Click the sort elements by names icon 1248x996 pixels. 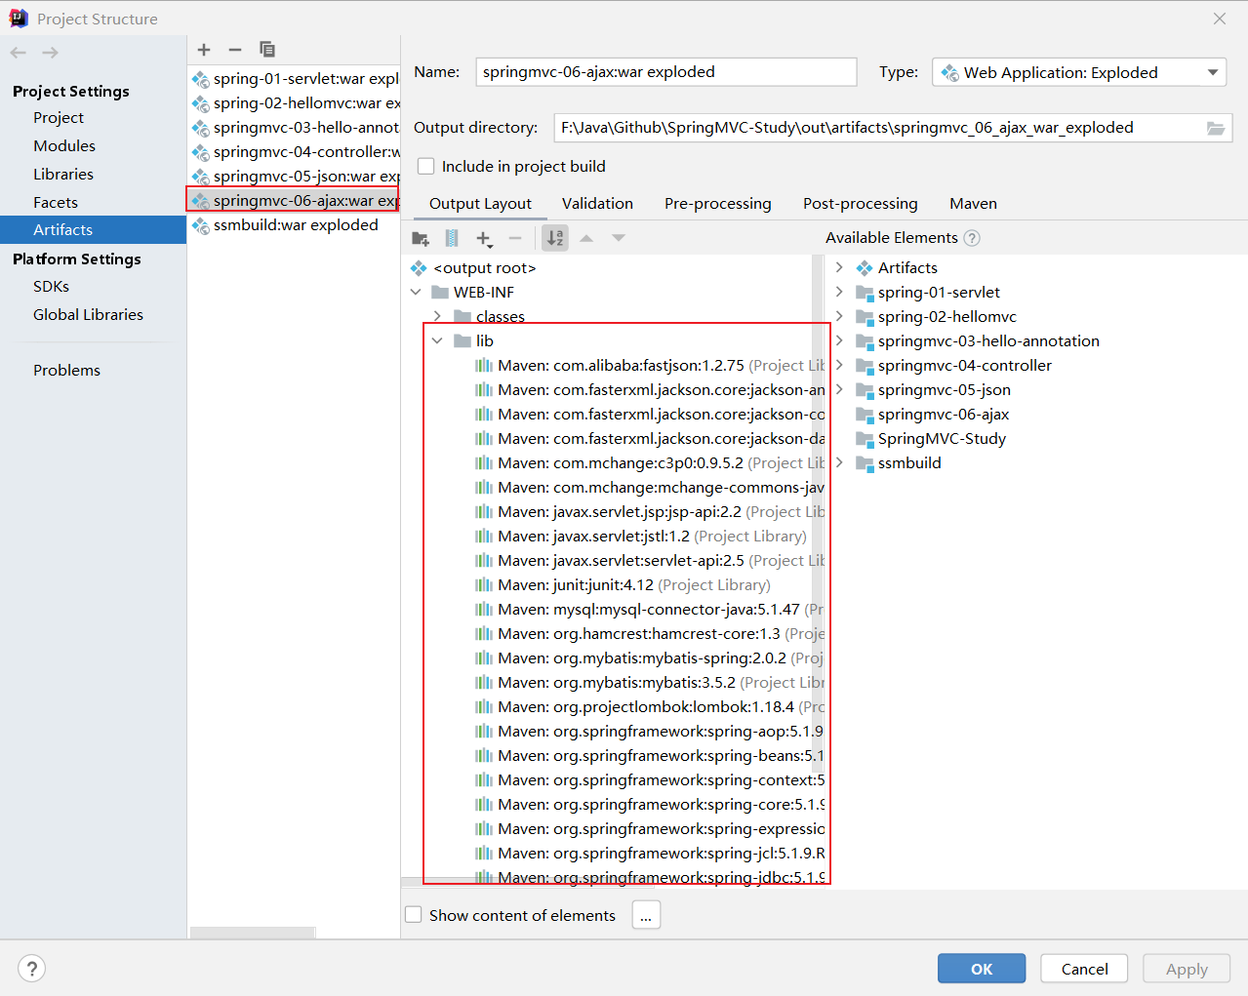(x=555, y=238)
